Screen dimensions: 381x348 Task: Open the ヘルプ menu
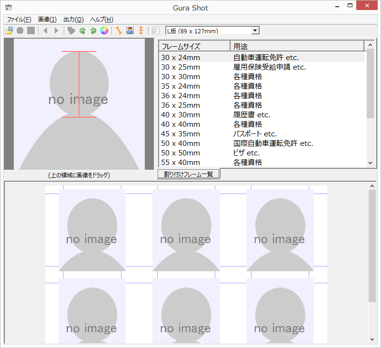(100, 20)
